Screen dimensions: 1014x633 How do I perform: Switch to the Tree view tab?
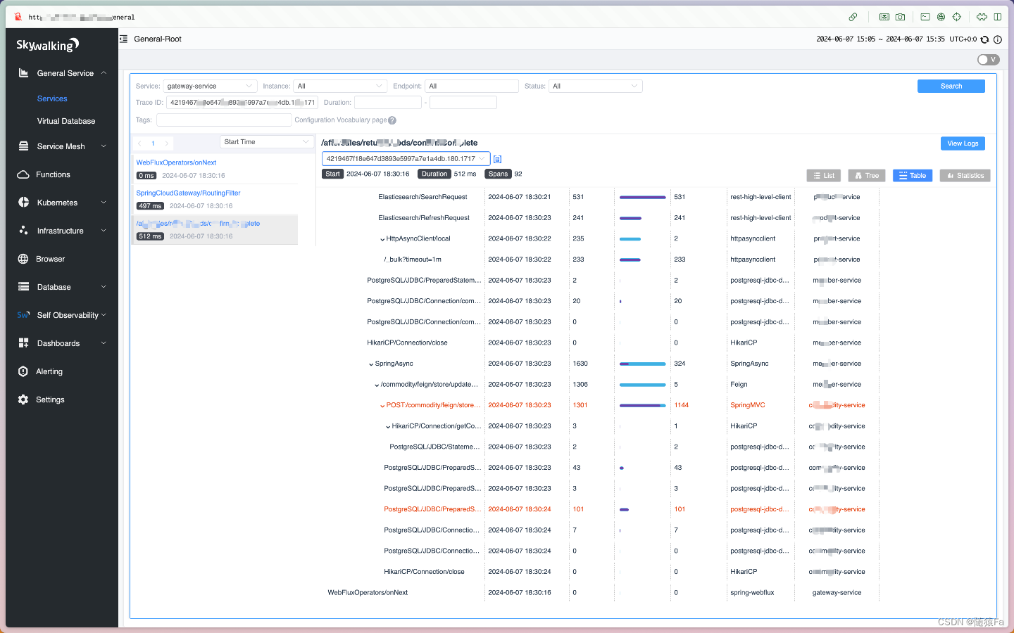pyautogui.click(x=867, y=176)
